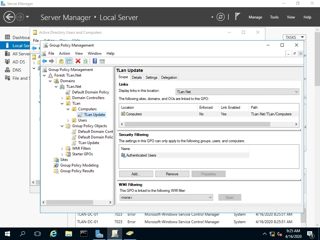The height and width of the screenshot is (240, 320).
Task: Select Group Policy Results tree item
Action: (x=77, y=171)
